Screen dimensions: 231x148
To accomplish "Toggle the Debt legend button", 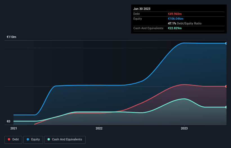I will click(x=13, y=140).
